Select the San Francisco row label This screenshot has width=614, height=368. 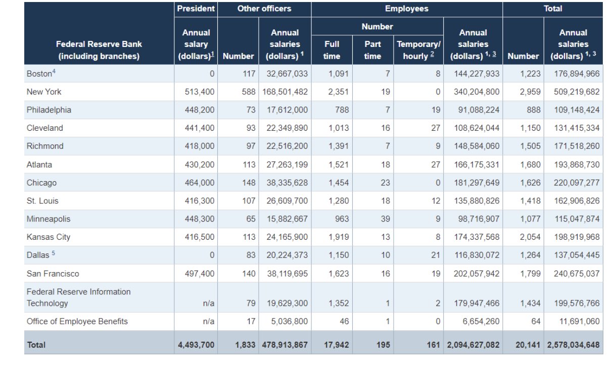[x=53, y=274]
